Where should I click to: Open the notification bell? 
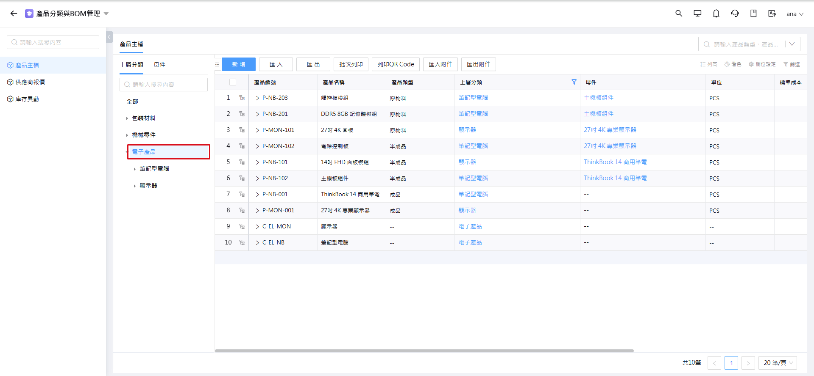click(716, 14)
